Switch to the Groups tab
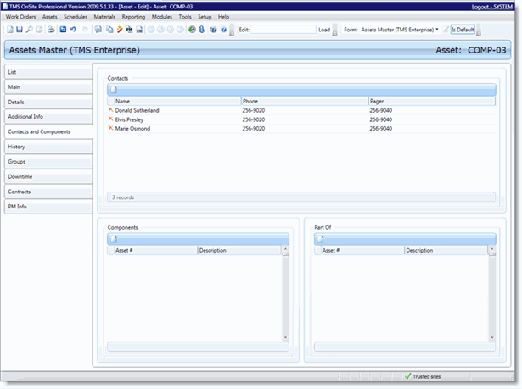522x389 pixels. coord(48,162)
